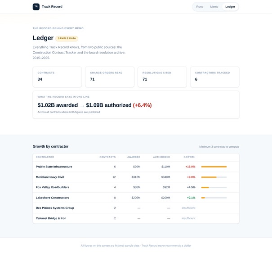Click the Growth by contractor heading
The width and height of the screenshot is (272, 258).
[50, 146]
